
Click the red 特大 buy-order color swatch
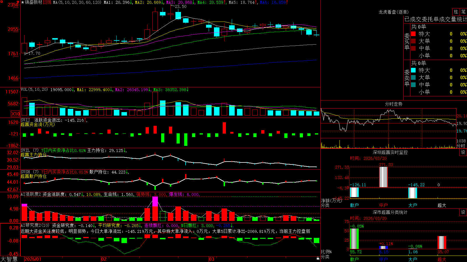pyautogui.click(x=413, y=34)
